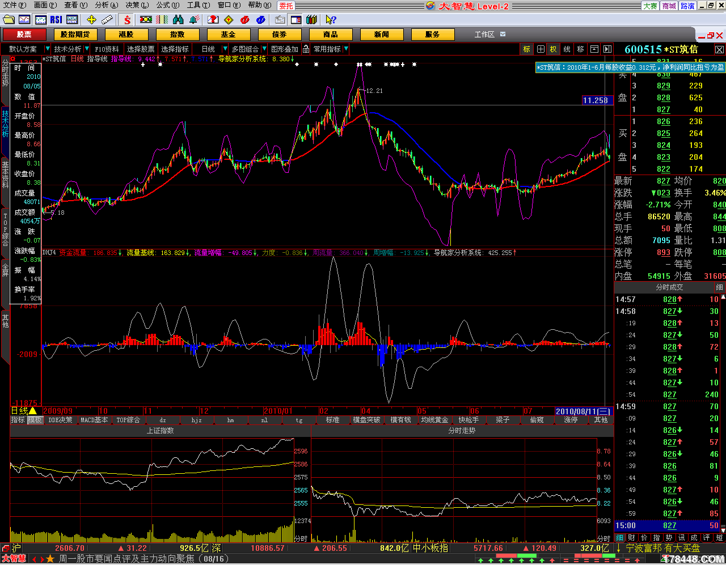This screenshot has width=726, height=565.
Task: Click the striped color bars toolbar icon
Action: [x=162, y=20]
